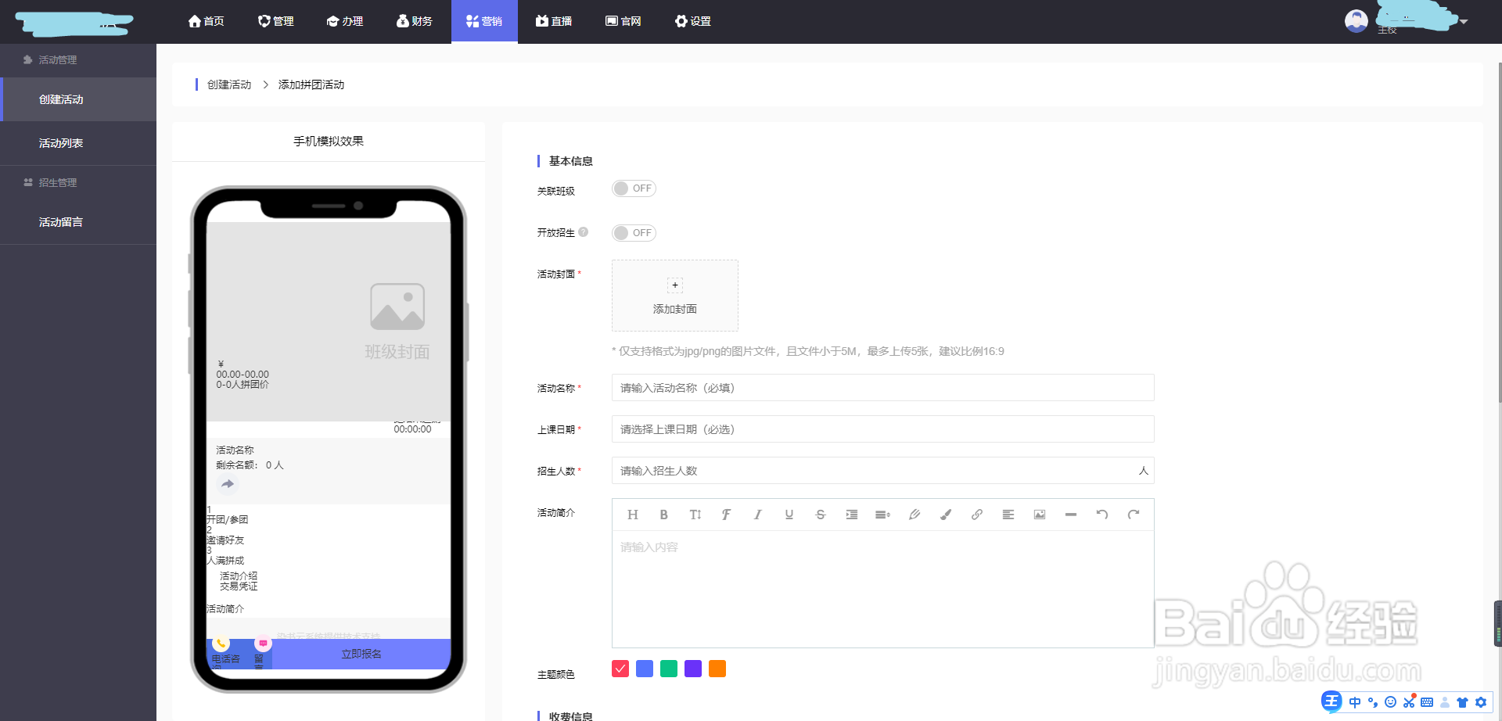Image resolution: width=1502 pixels, height=721 pixels.
Task: Open the screenshot scissors tool in the system tray
Action: tap(1409, 701)
